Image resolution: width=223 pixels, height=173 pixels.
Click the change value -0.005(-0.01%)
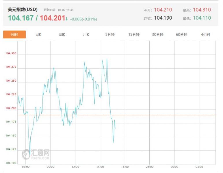point(83,19)
